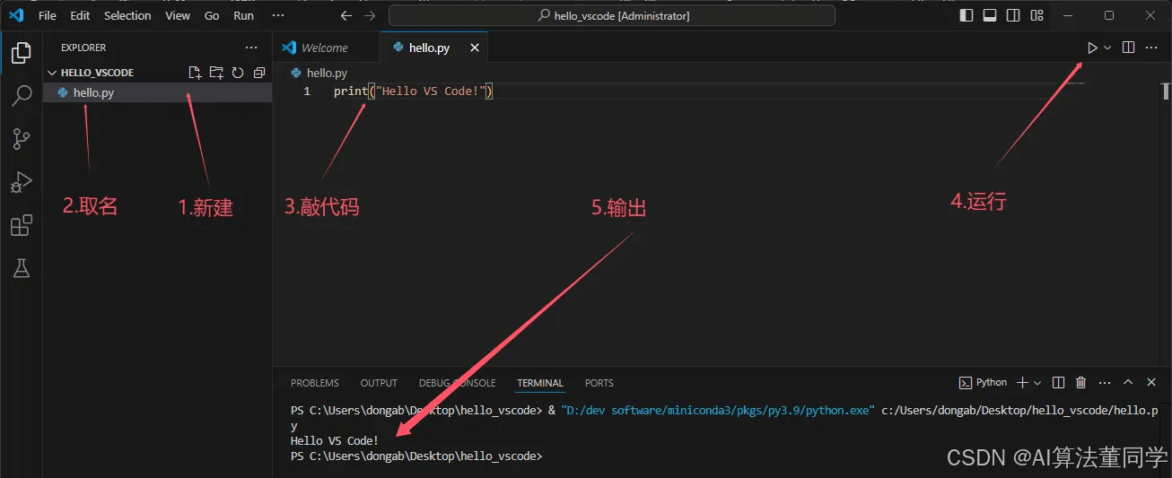Open the Source Control view

(x=22, y=139)
